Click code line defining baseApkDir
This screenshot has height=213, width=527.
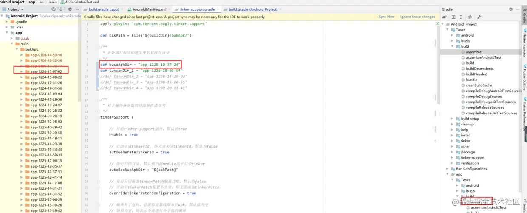coord(141,65)
